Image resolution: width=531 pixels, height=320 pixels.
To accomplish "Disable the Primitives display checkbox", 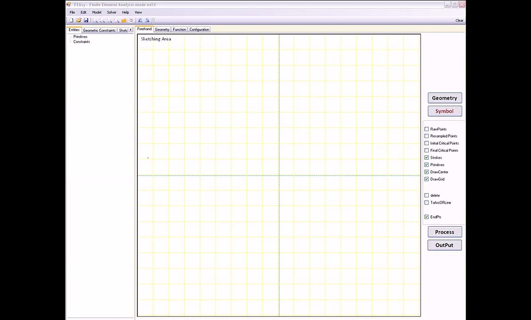I will click(426, 165).
